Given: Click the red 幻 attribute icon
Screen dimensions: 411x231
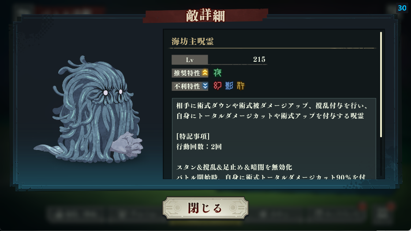Looking at the screenshot, I should click(217, 86).
